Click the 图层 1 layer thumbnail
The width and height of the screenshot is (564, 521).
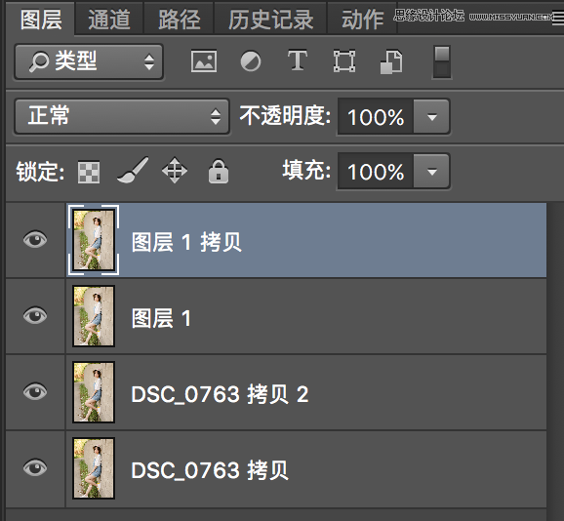click(x=94, y=316)
